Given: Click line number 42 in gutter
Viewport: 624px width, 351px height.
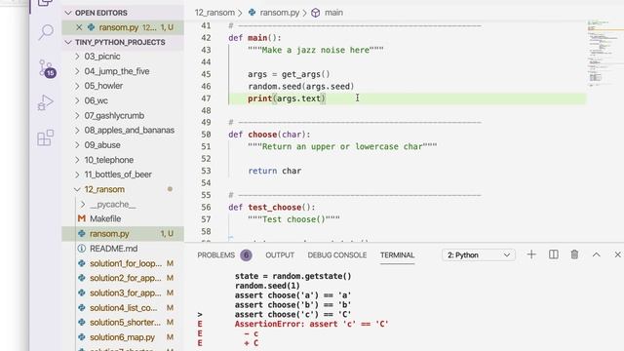Looking at the screenshot, I should coord(206,38).
